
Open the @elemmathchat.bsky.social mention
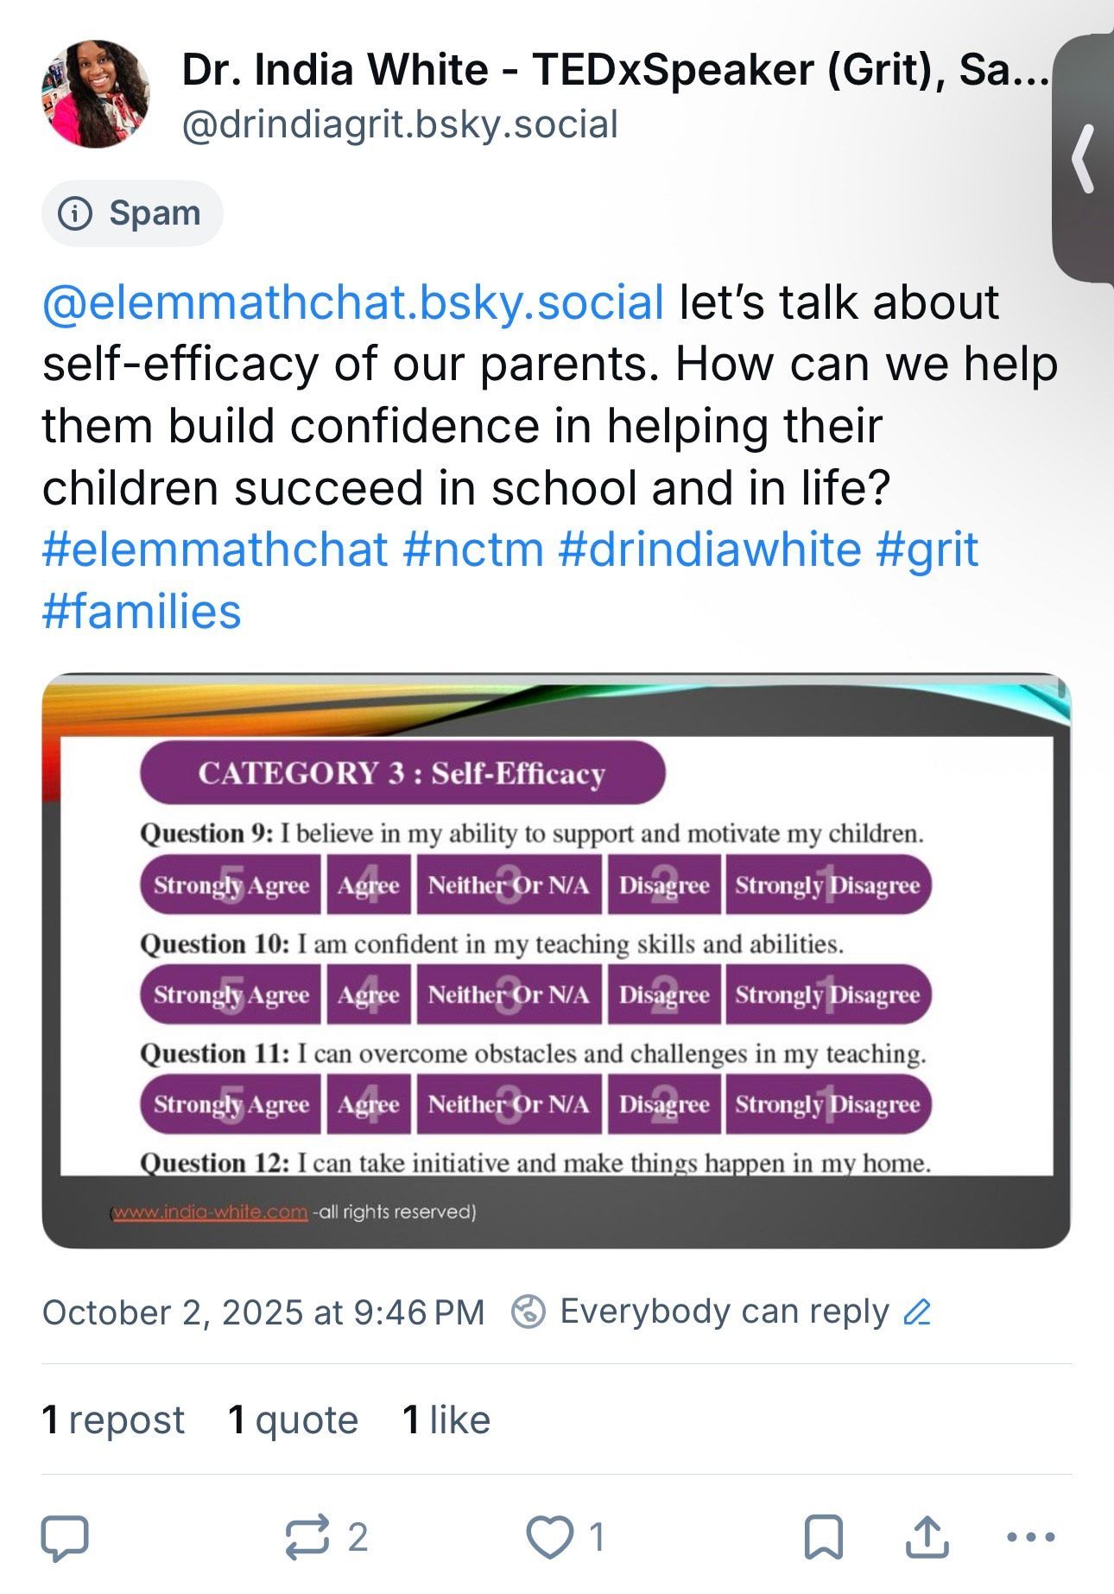click(x=353, y=302)
